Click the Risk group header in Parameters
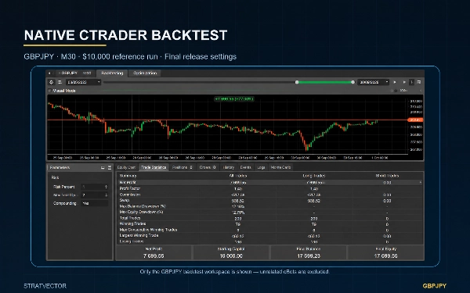The image size is (470, 293). (x=55, y=177)
